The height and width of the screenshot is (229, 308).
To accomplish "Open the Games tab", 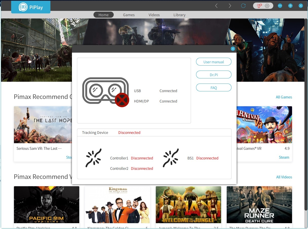I will pos(129,15).
